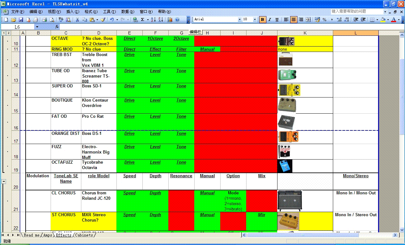The width and height of the screenshot is (405, 245).
Task: Click the Decrease Indent icon
Action: pos(356,20)
